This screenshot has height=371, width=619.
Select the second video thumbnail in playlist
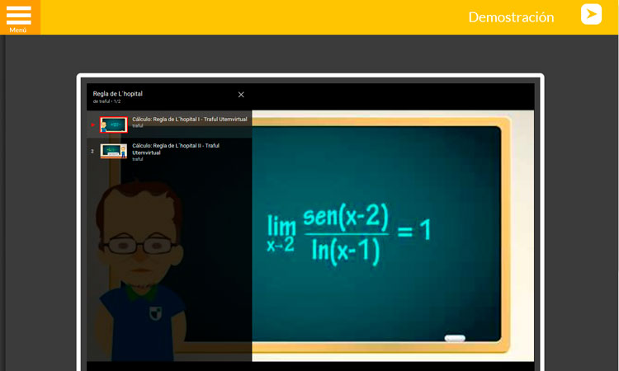(x=114, y=151)
